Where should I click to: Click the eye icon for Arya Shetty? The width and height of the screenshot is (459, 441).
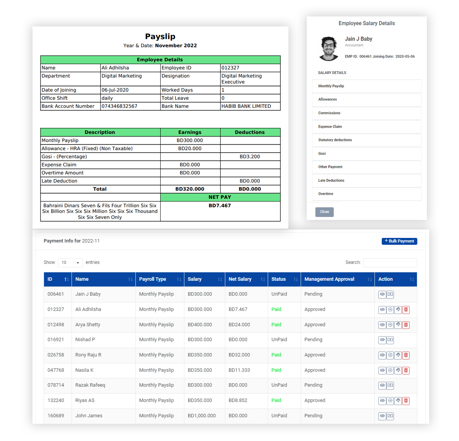coord(382,325)
